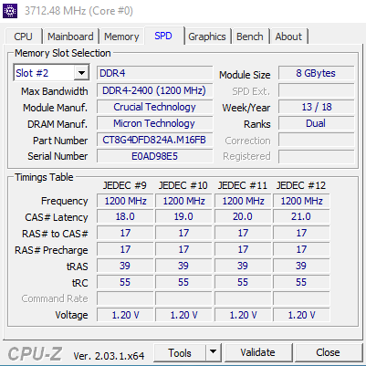Select the Module Size 8 GBytes field
This screenshot has height=366, width=366.
pyautogui.click(x=316, y=73)
